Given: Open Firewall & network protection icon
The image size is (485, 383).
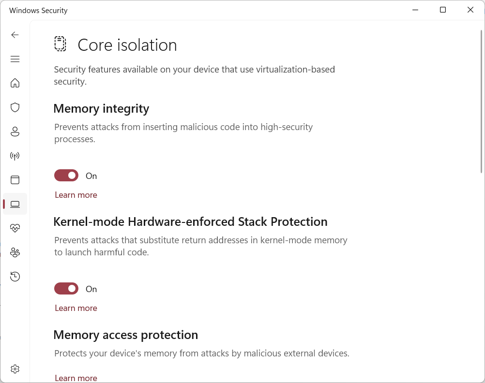Looking at the screenshot, I should coord(15,156).
